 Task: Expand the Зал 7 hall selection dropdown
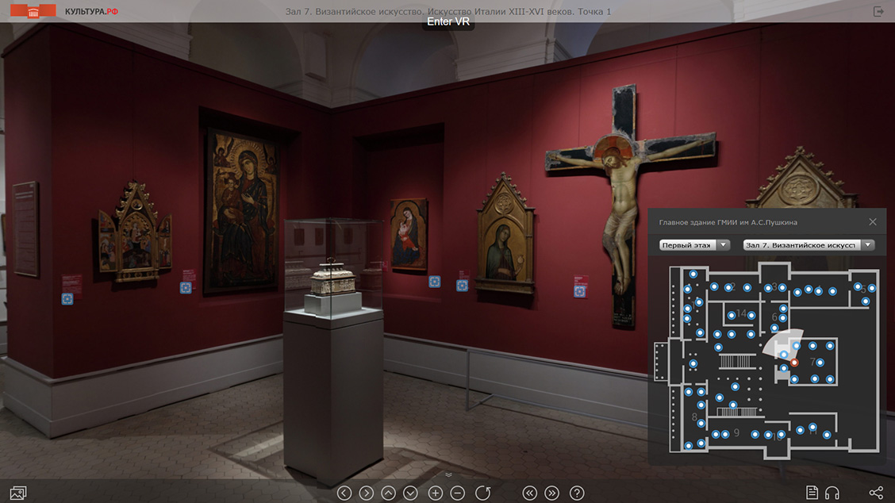pos(809,245)
